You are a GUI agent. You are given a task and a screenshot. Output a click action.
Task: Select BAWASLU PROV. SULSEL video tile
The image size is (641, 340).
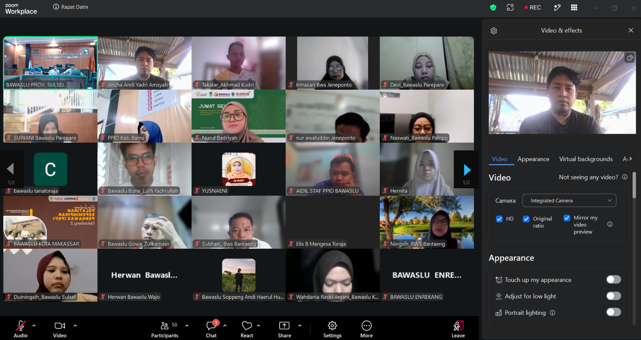coord(50,63)
